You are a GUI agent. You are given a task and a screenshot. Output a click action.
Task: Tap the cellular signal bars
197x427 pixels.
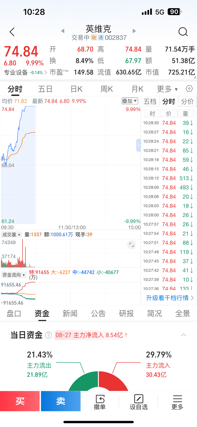pos(147,12)
